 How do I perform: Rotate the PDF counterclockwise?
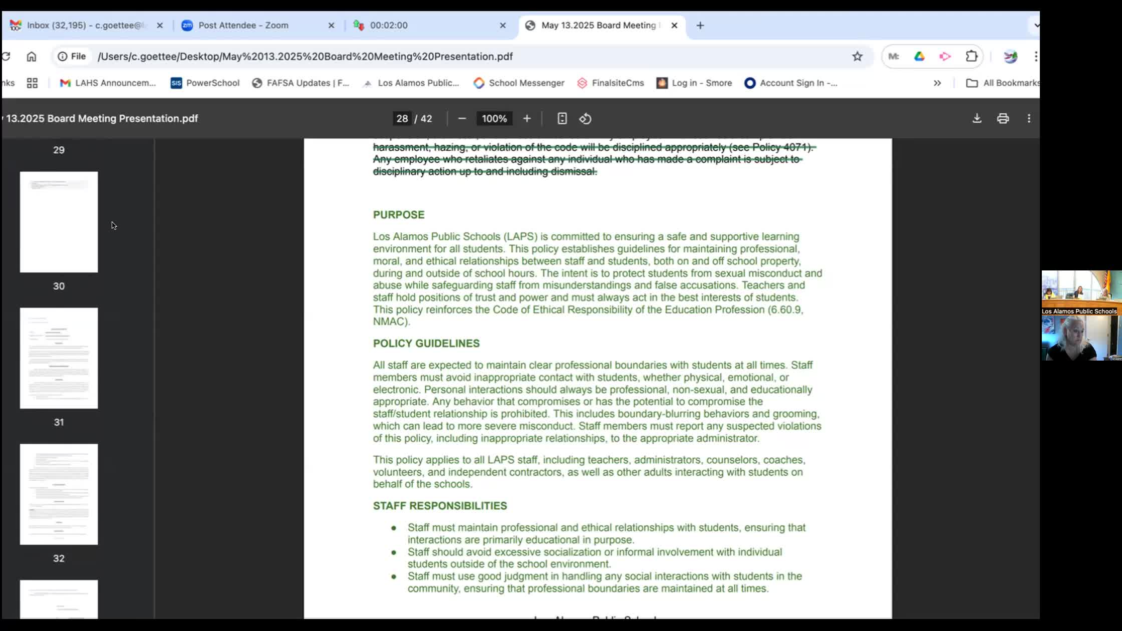586,119
